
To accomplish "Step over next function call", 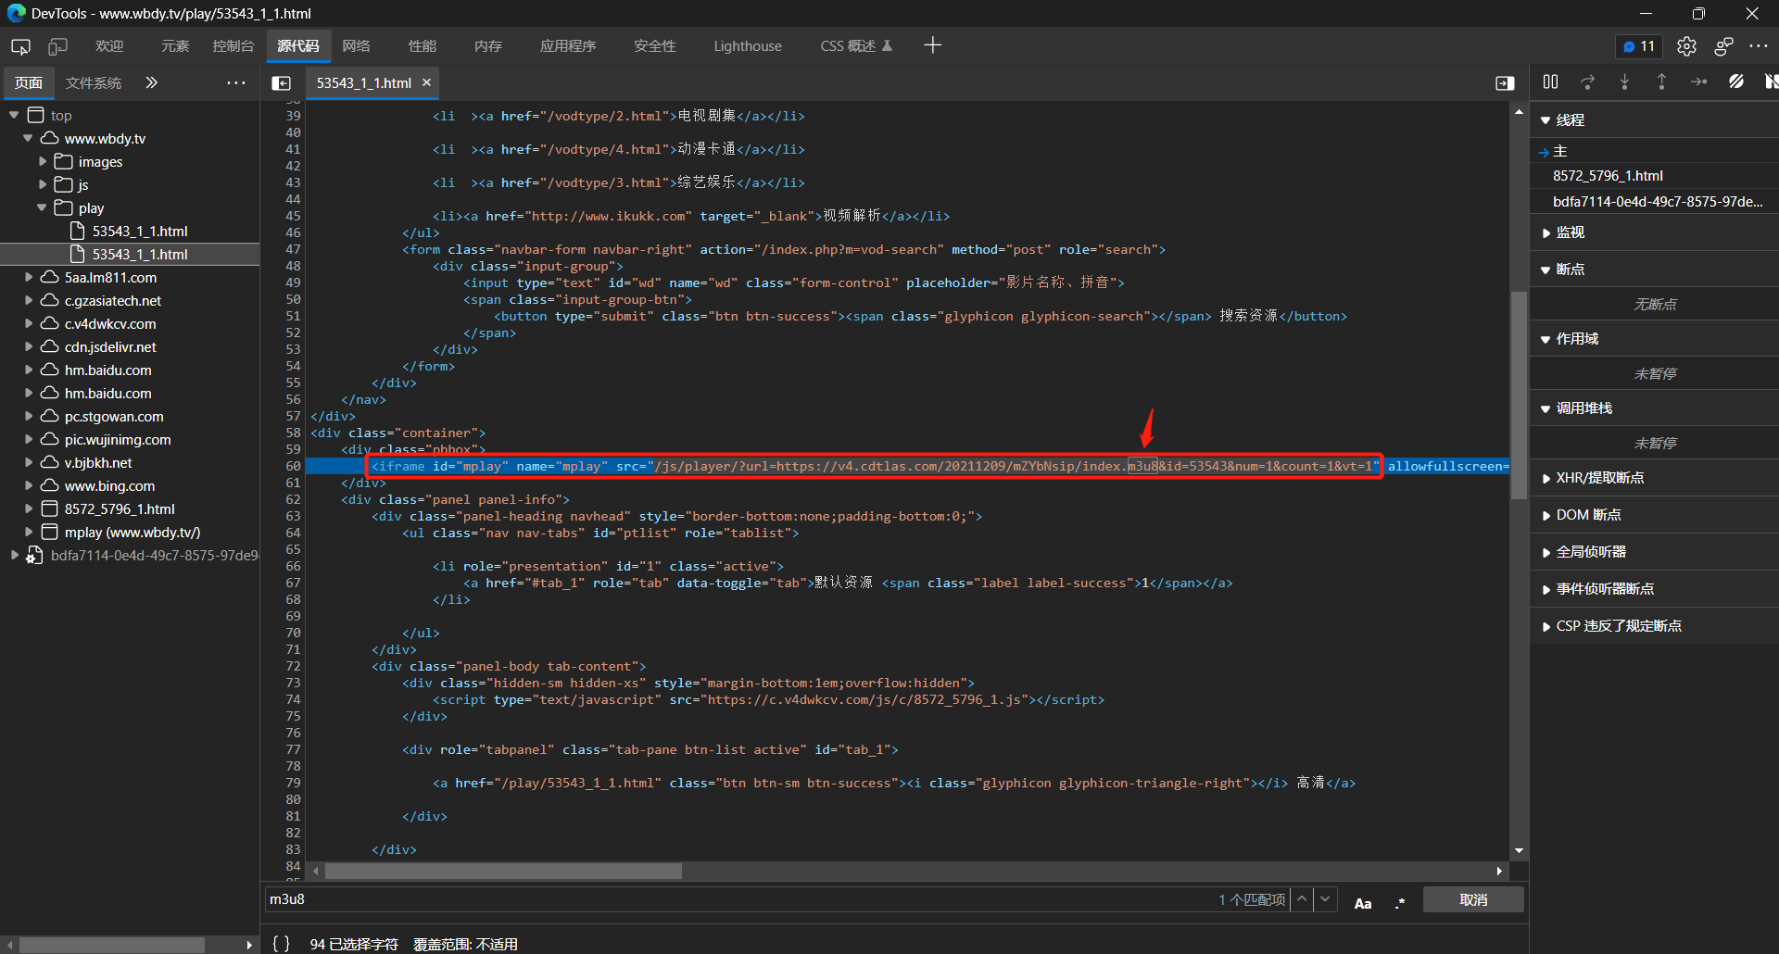I will point(1587,82).
